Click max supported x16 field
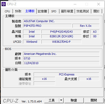The width and height of the screenshot is (105, 104). pyautogui.click(x=89, y=79)
